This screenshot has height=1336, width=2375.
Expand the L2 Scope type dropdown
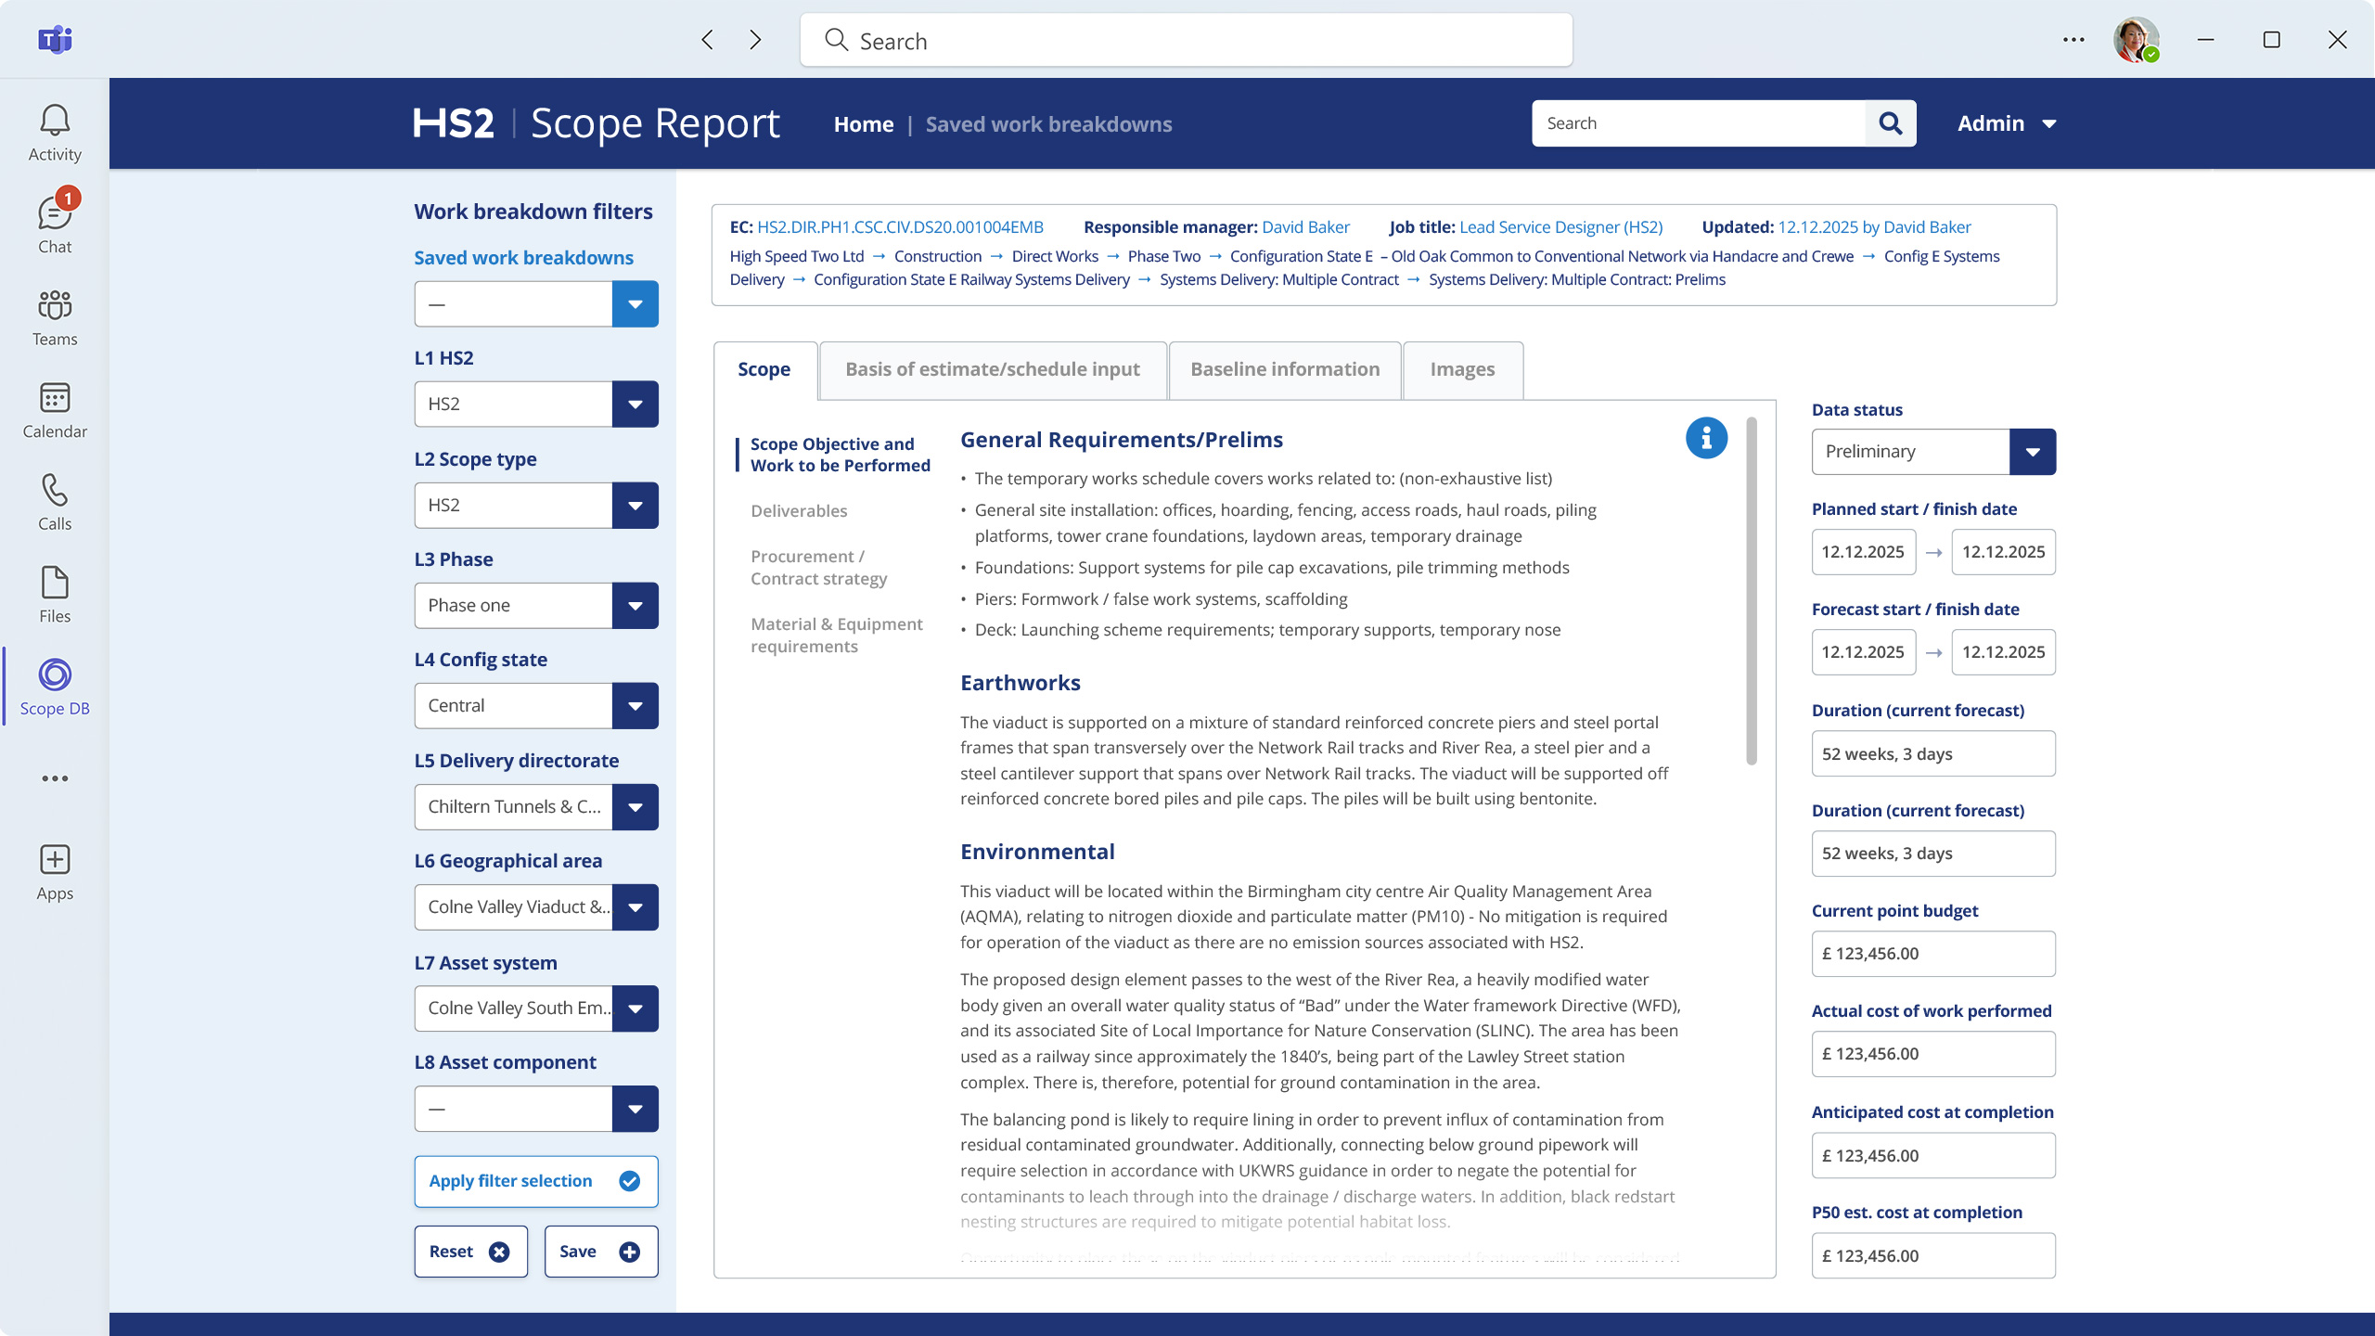pyautogui.click(x=635, y=506)
